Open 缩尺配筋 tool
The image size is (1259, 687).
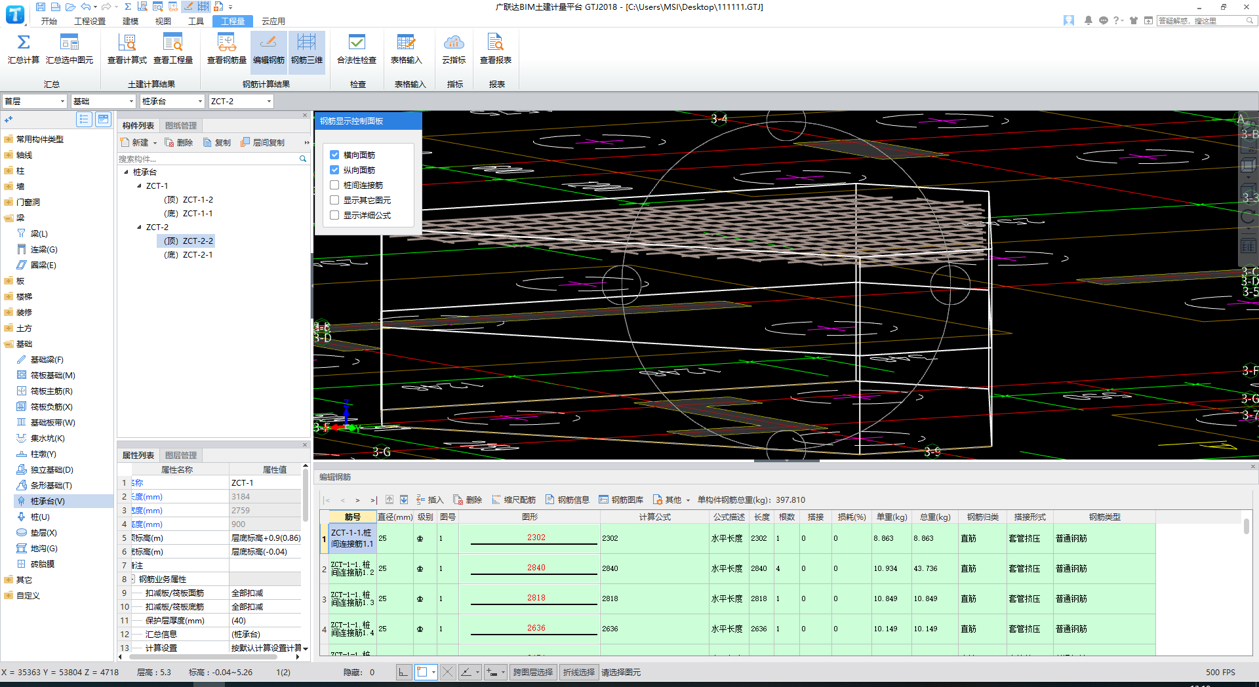tap(514, 500)
